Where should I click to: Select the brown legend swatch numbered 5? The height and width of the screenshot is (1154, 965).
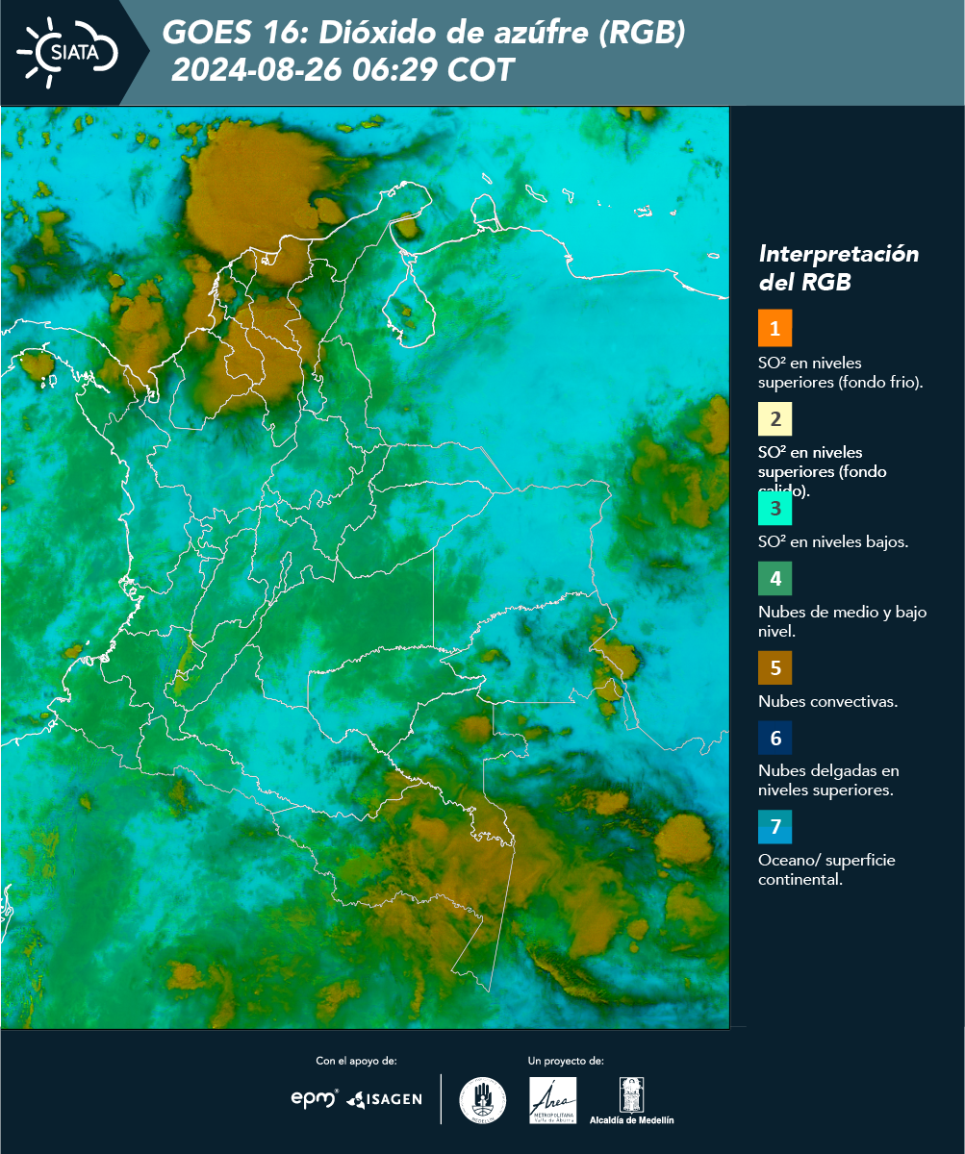(x=775, y=666)
